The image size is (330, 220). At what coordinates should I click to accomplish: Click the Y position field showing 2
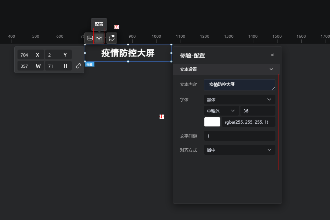[58, 55]
